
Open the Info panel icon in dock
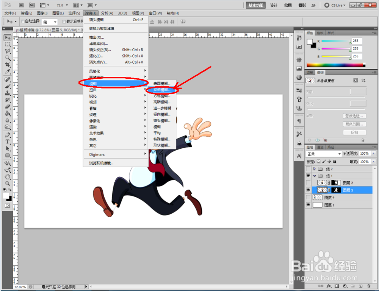299,78
